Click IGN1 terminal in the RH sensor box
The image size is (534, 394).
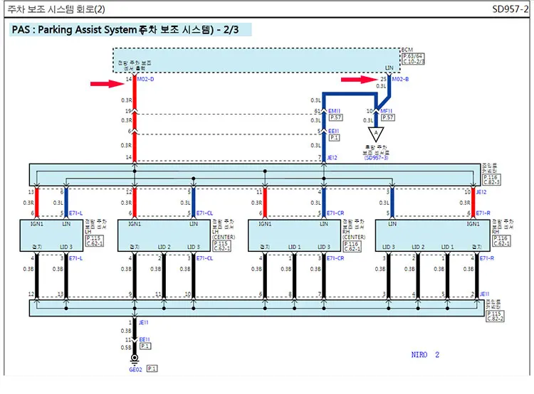(473, 224)
